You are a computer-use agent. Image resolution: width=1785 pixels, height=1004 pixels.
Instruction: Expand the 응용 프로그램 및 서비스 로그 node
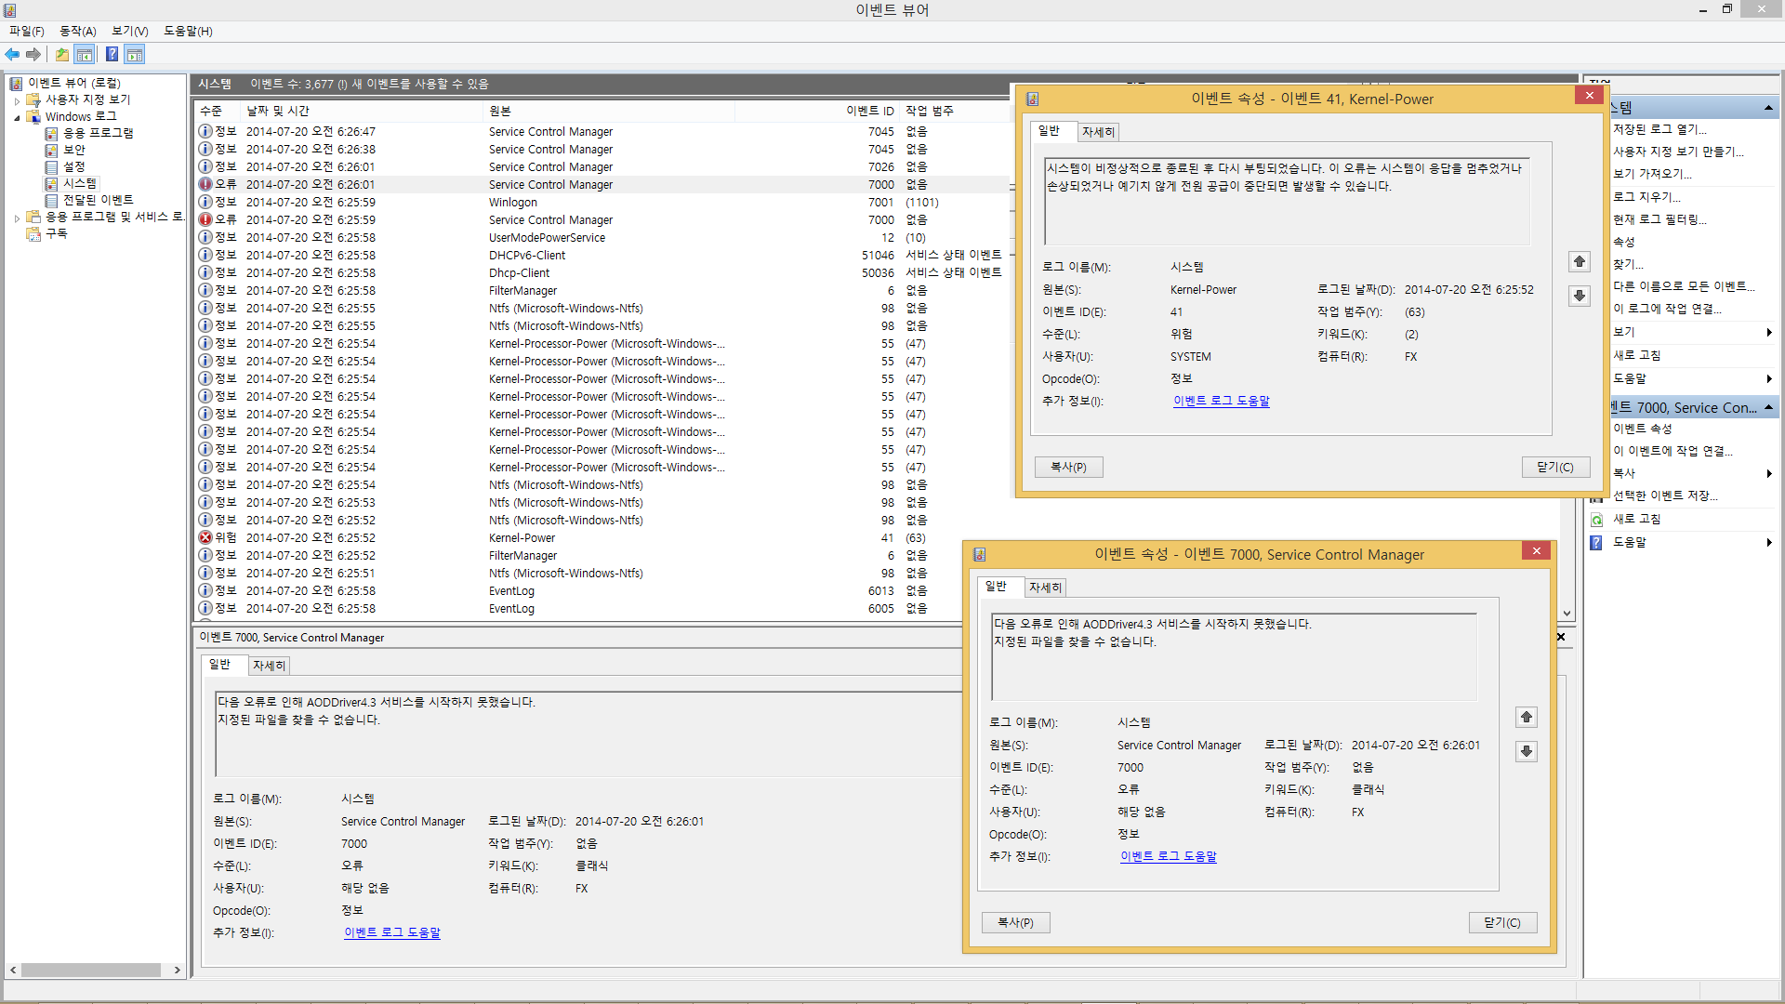pyautogui.click(x=17, y=218)
